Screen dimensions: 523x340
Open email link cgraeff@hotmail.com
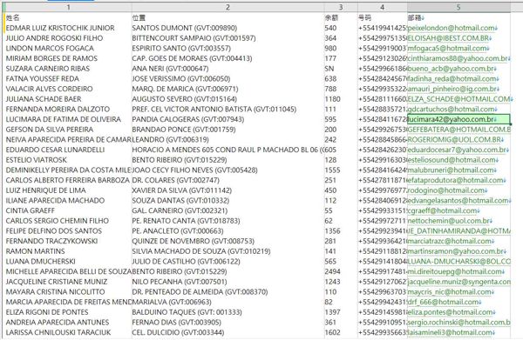442,210
